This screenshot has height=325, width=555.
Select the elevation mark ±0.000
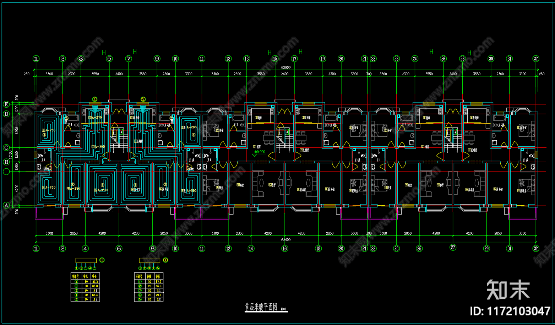260,152
